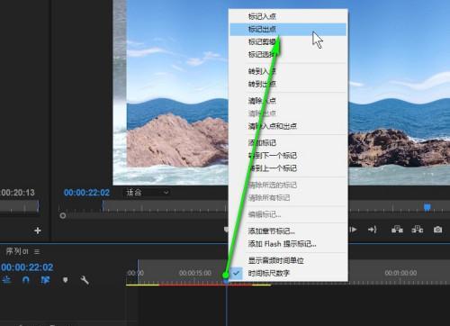Click the program monitor timecode 00:00:22:02
The height and width of the screenshot is (326, 450).
coord(86,193)
